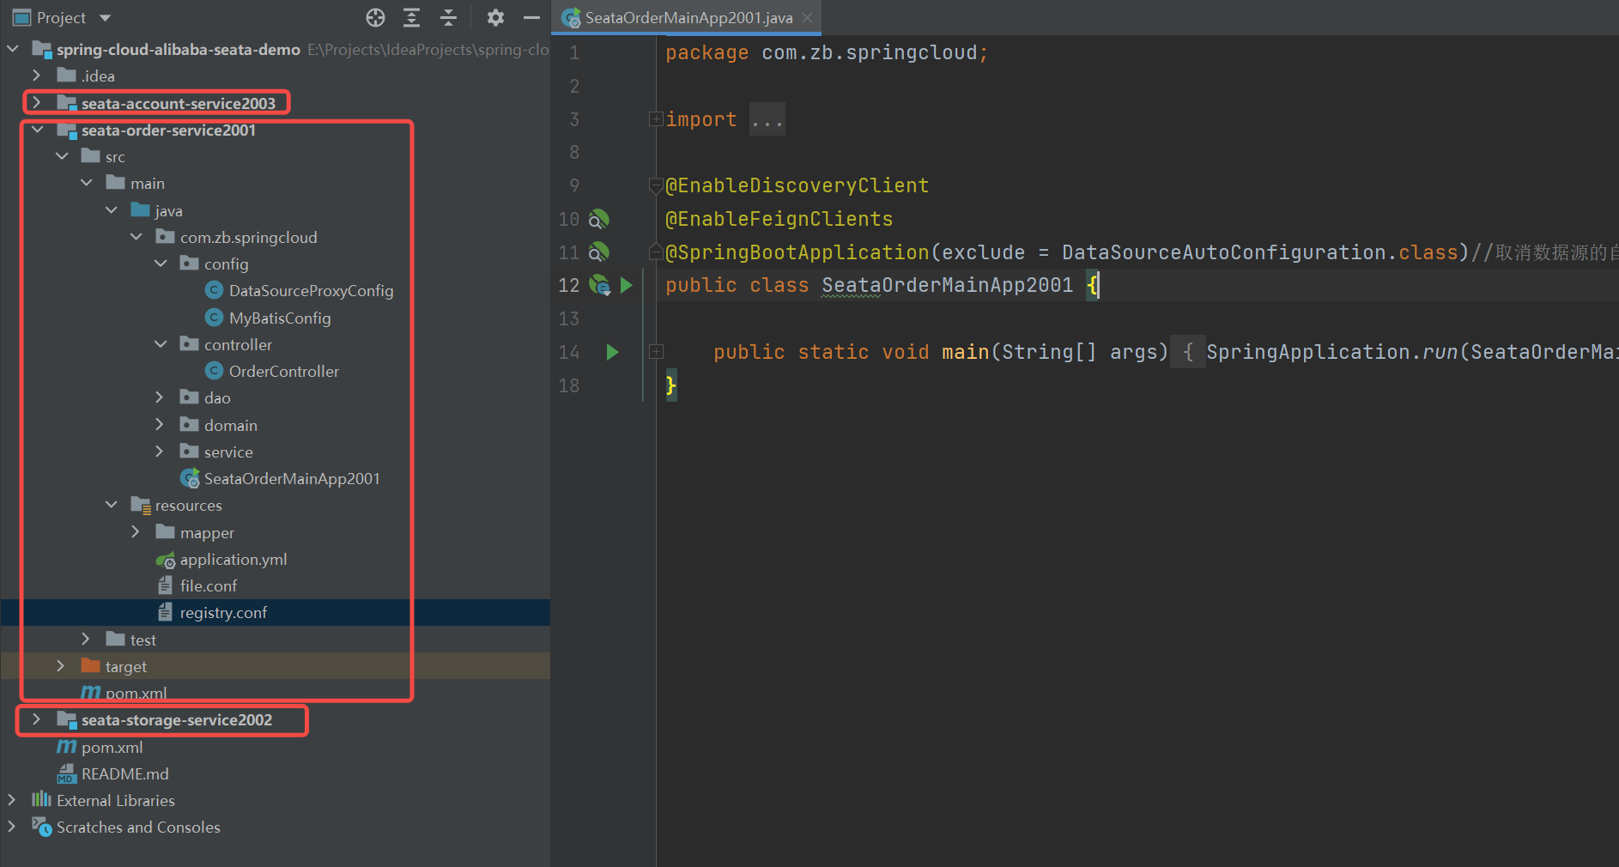Click the application.yml Spring config icon
Screen dimensions: 1619x867
(x=165, y=560)
